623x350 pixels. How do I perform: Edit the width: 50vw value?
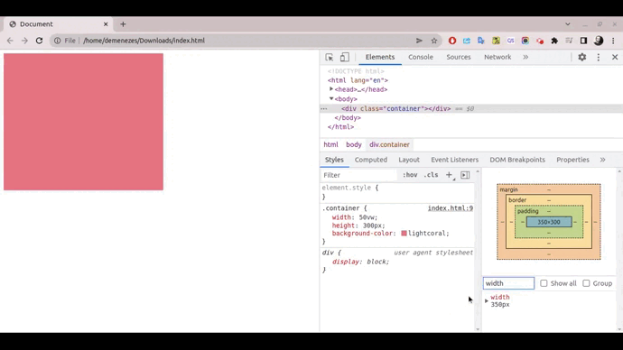pos(367,217)
